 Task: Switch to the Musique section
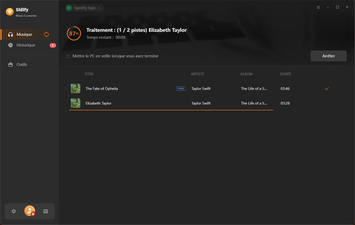coord(24,34)
